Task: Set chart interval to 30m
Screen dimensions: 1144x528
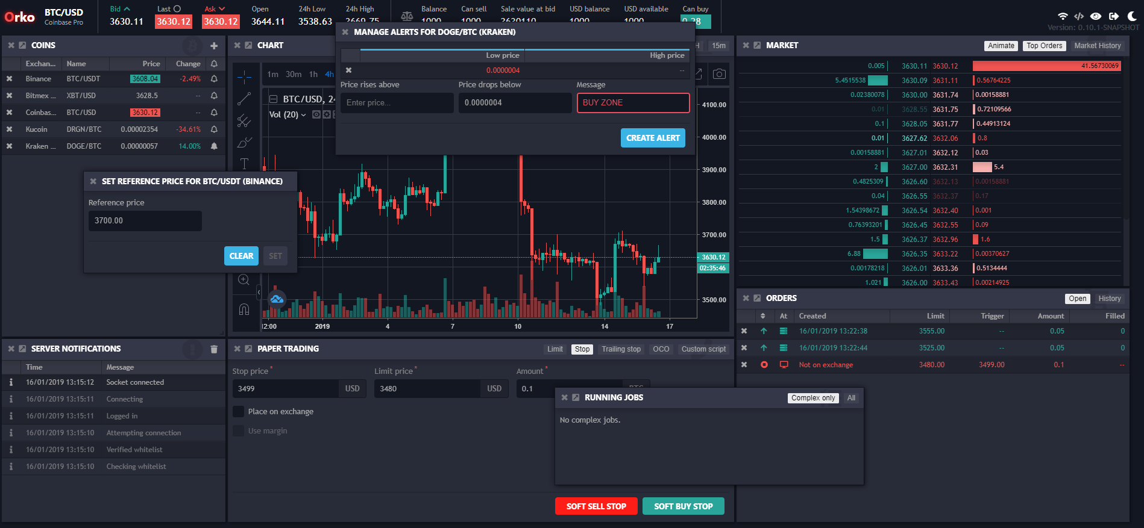Action: 294,75
